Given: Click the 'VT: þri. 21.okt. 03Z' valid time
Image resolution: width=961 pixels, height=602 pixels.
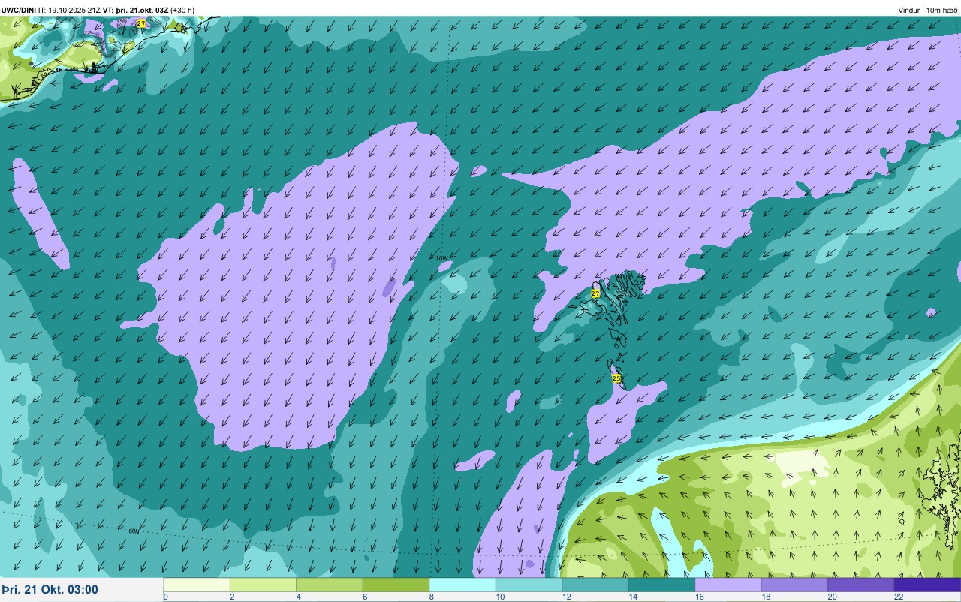Looking at the screenshot, I should [x=137, y=10].
